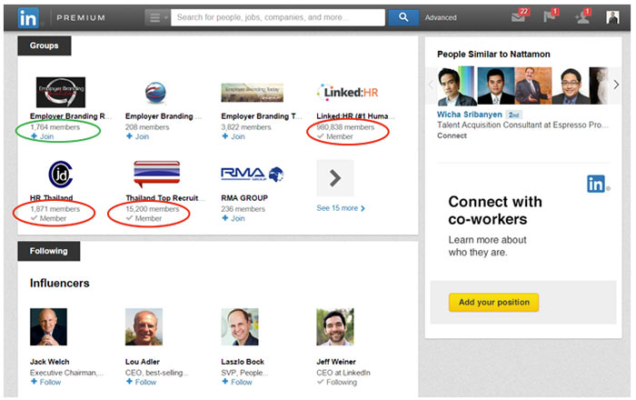Screen dimensions: 636x400
Task: Open the Advanced search link
Action: pos(441,18)
